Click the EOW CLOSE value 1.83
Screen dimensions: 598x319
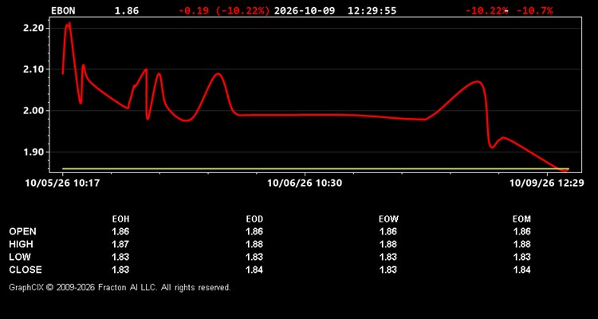point(388,270)
